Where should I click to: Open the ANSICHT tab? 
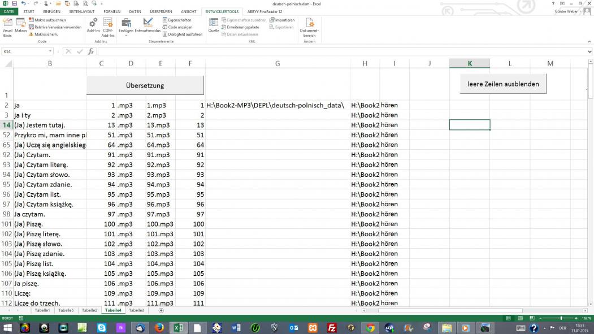tap(188, 12)
